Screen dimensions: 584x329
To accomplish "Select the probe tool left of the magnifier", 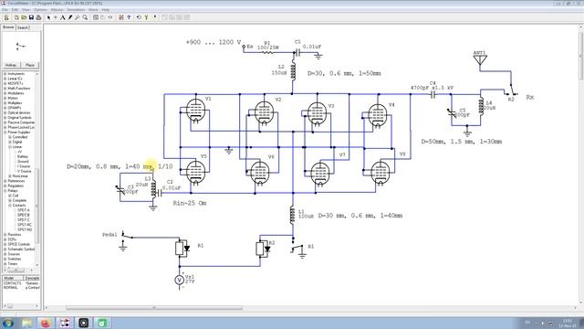I will [x=78, y=17].
